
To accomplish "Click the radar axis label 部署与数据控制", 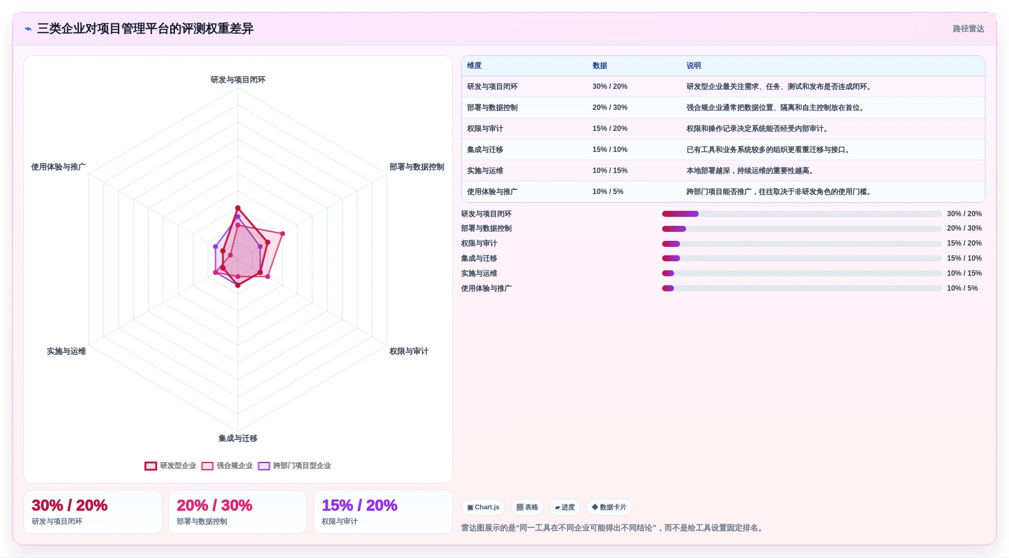I will coord(417,167).
